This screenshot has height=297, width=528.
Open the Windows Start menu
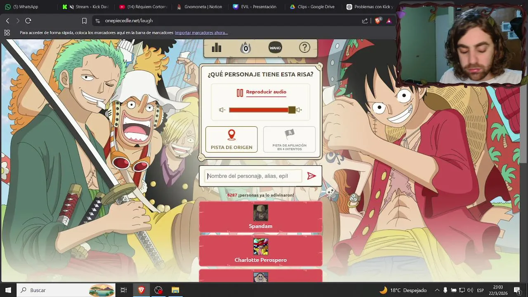pos(8,290)
